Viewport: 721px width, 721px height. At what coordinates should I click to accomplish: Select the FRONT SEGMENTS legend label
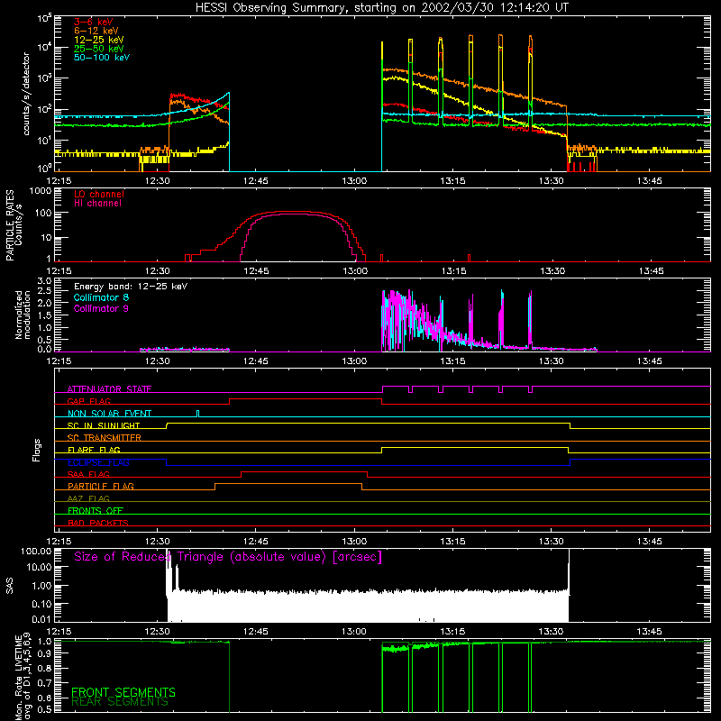click(123, 692)
